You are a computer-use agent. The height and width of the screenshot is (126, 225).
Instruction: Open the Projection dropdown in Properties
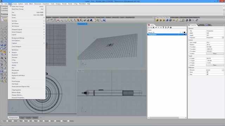pyautogui.click(x=223, y=37)
